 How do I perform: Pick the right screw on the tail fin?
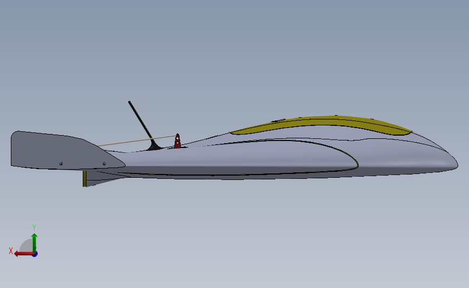(104, 164)
